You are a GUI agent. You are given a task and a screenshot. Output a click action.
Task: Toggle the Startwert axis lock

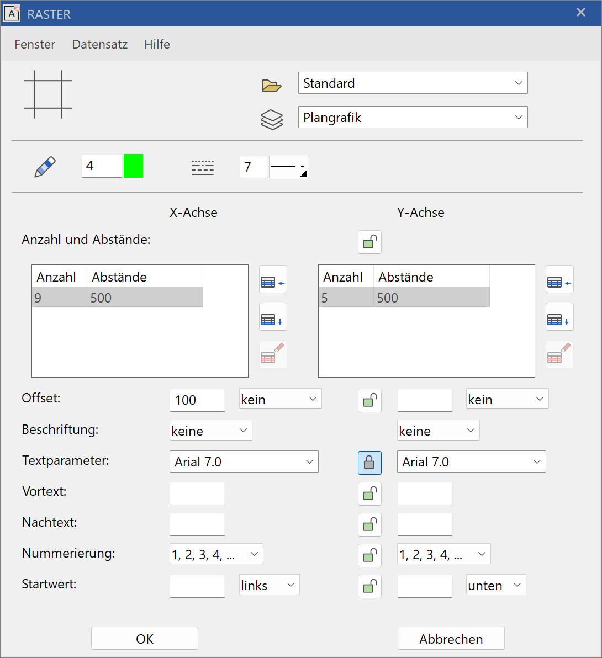[370, 586]
